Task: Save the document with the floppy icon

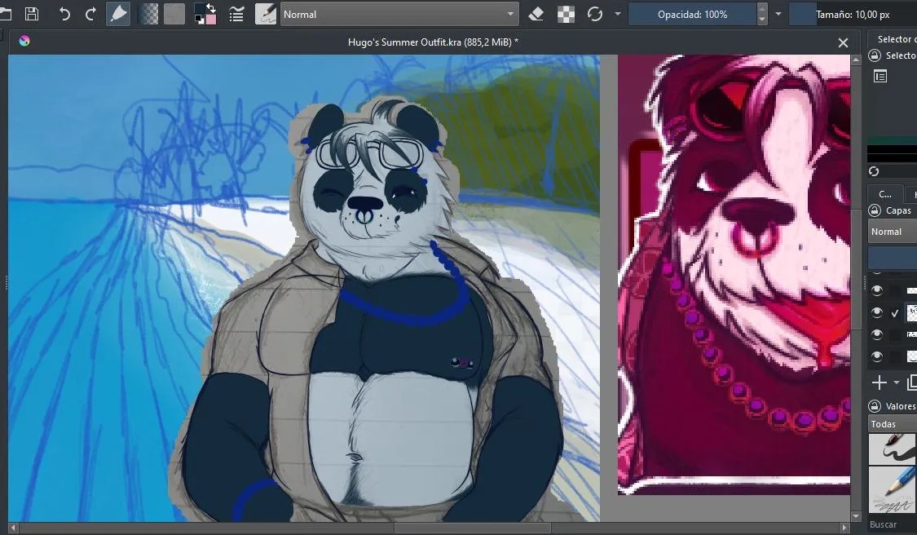Action: click(x=32, y=14)
